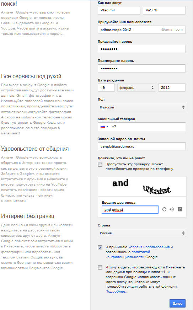The image size is (193, 310).
Task: Reload the captcha with the refresh icon
Action: (x=164, y=209)
